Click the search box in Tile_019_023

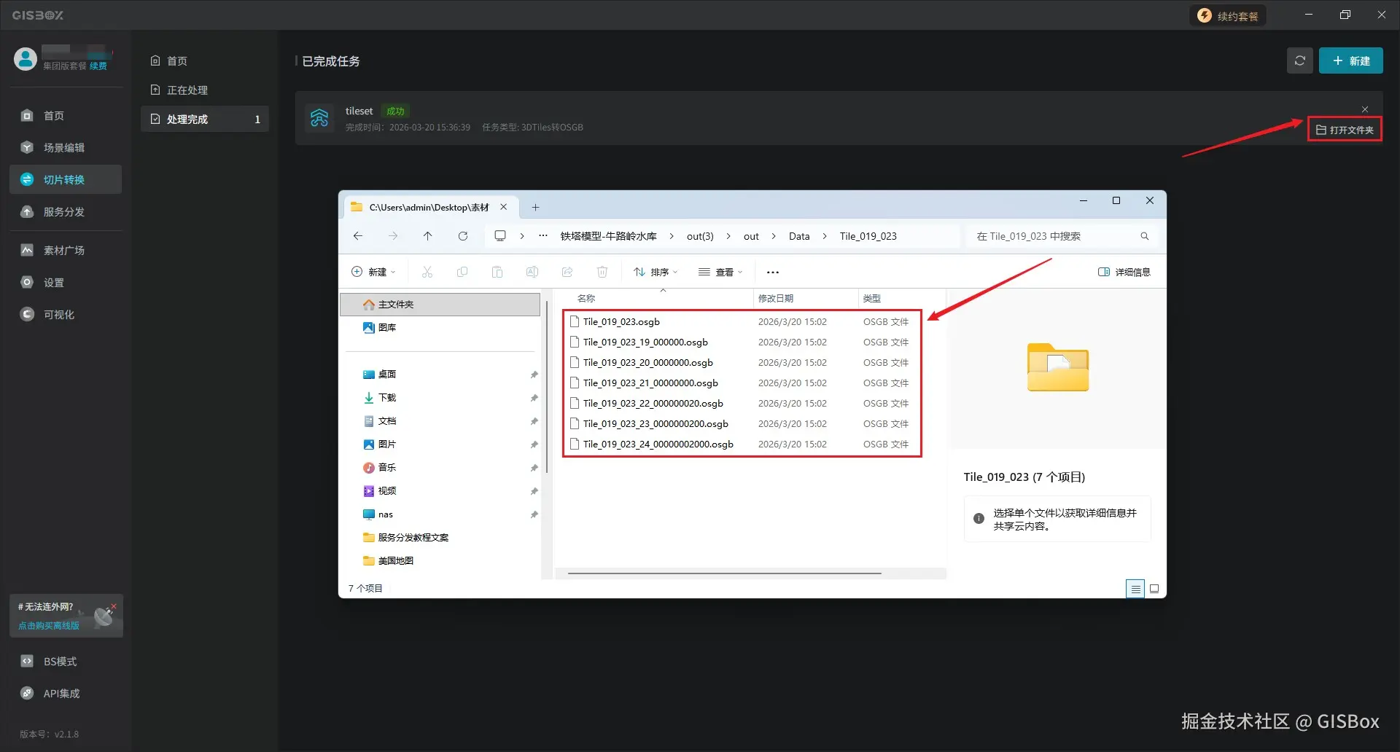[x=1062, y=237]
